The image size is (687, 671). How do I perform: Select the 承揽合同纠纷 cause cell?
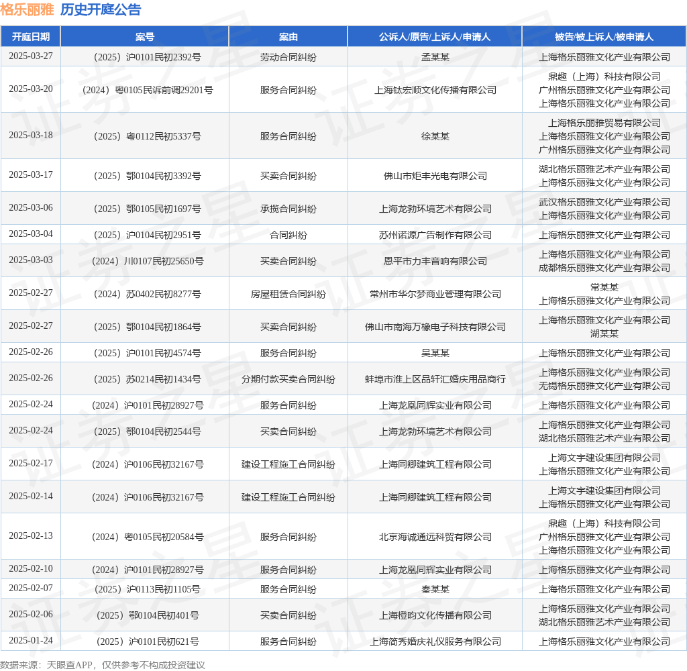(288, 209)
